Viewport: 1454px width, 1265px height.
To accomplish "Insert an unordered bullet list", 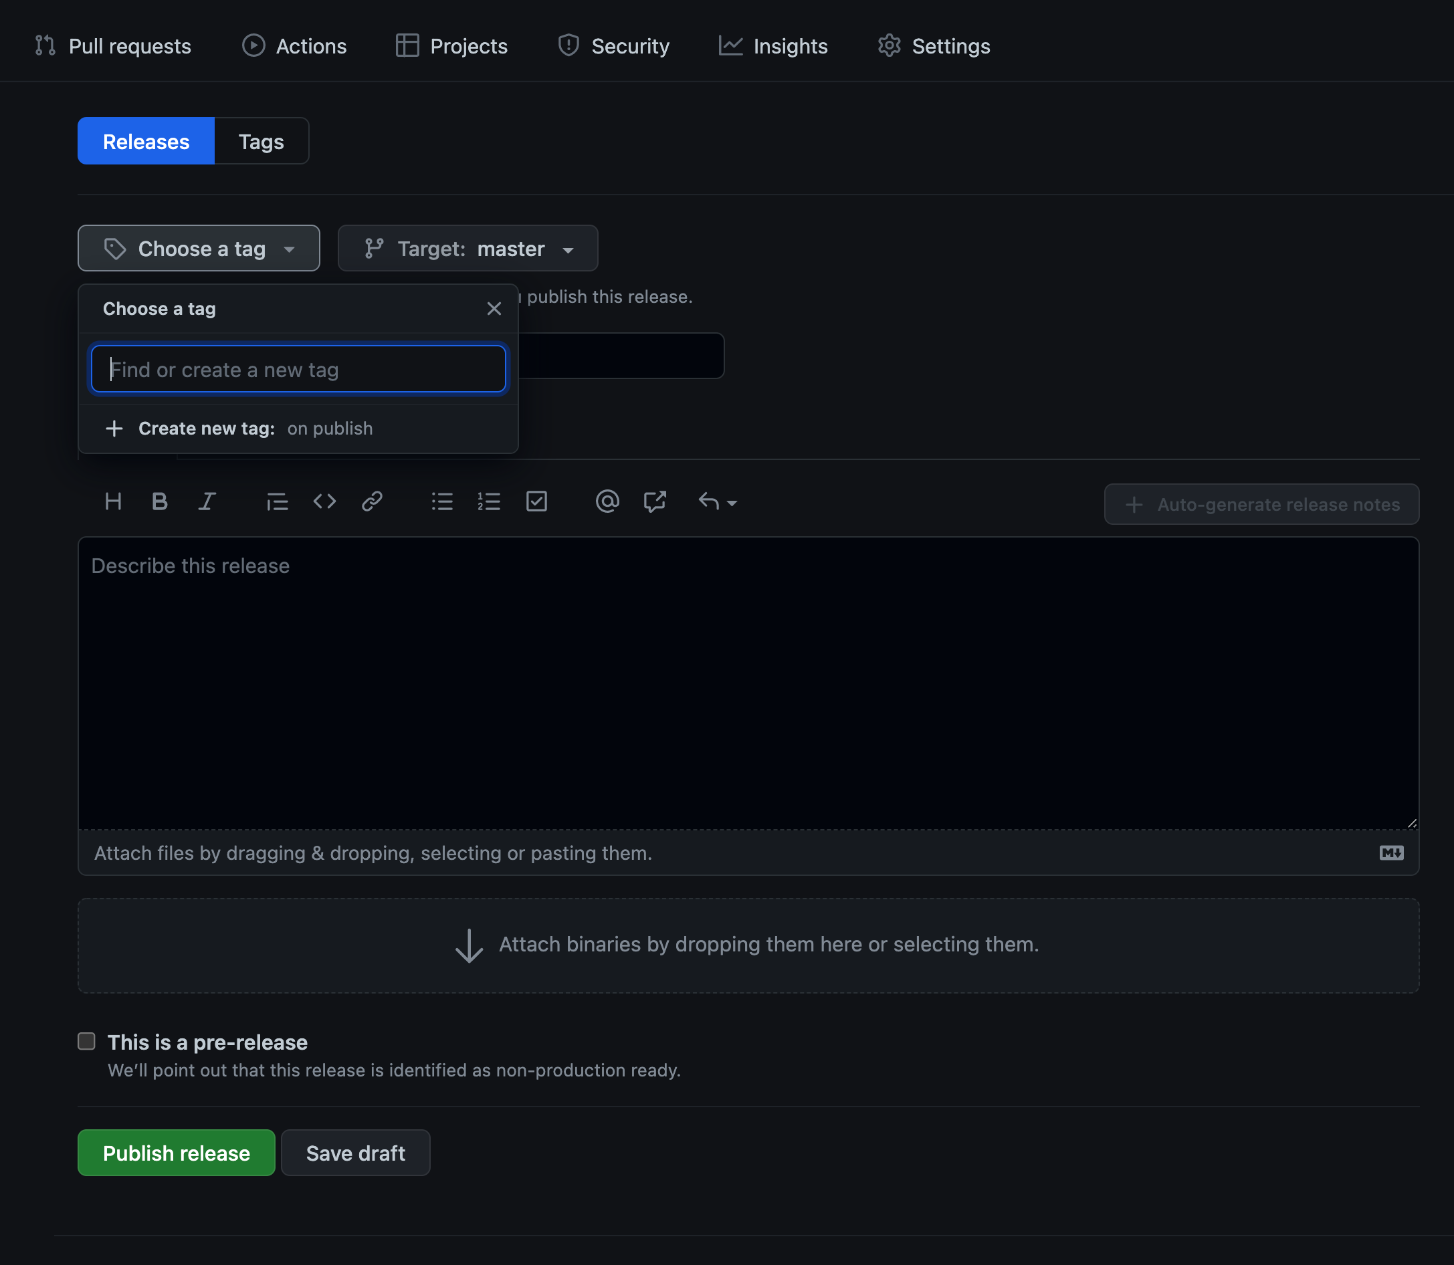I will click(x=442, y=502).
